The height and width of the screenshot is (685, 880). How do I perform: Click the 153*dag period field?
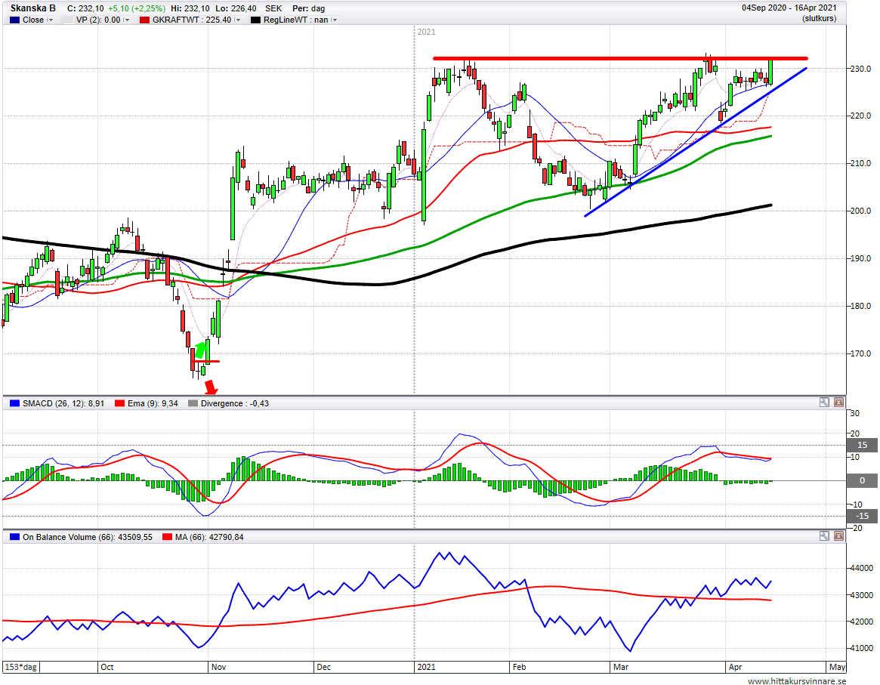(x=21, y=667)
